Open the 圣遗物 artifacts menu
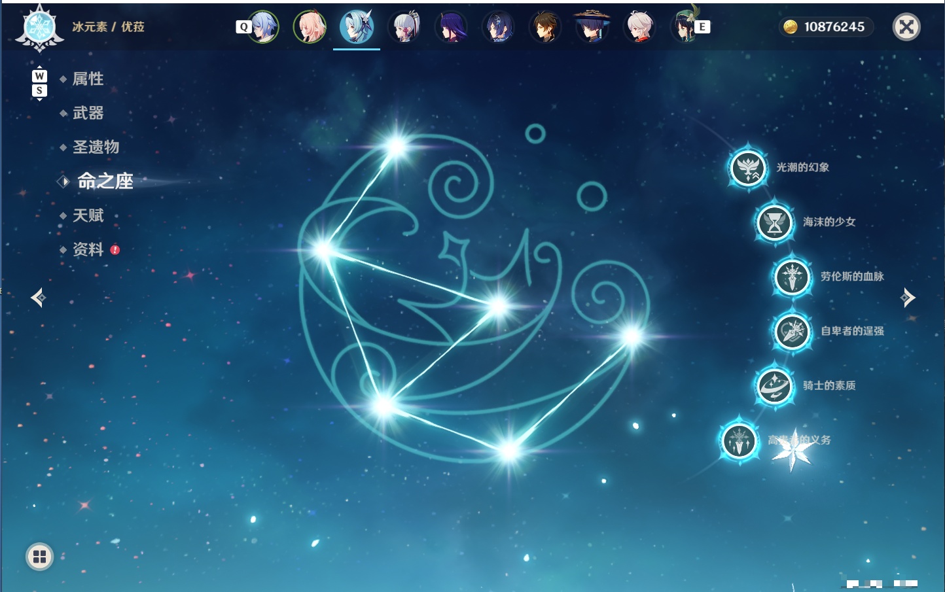 [96, 147]
